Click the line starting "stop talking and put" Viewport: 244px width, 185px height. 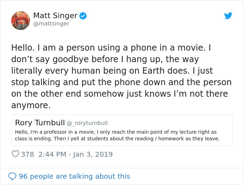(121, 82)
